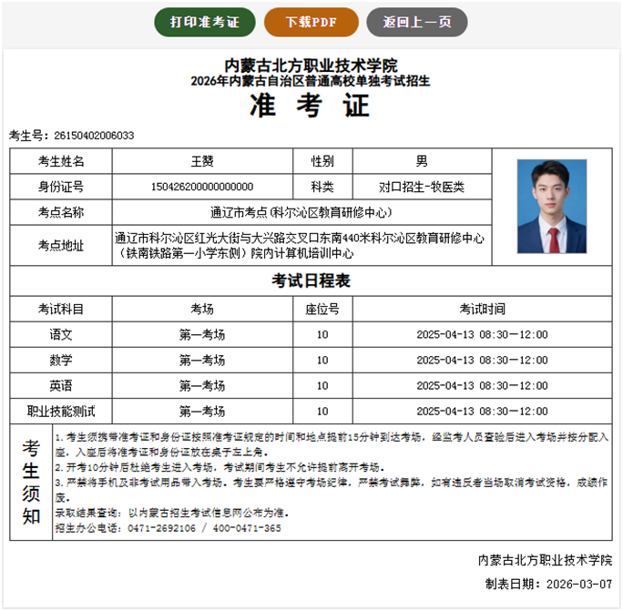Download the ticket via 下载PDF button
623x611 pixels.
311,22
